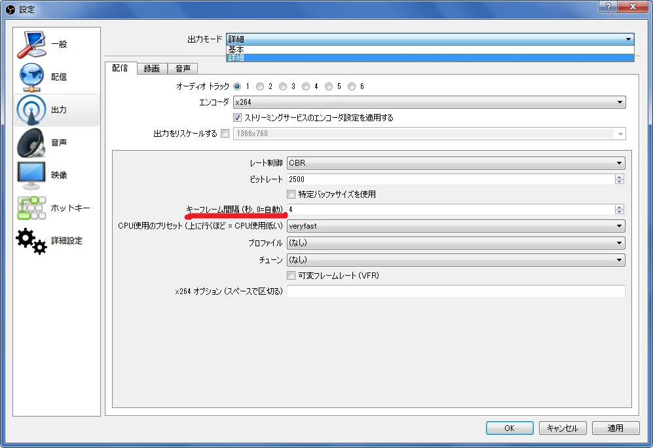Select audio track 2 radio button
653x448 pixels.
click(x=260, y=86)
